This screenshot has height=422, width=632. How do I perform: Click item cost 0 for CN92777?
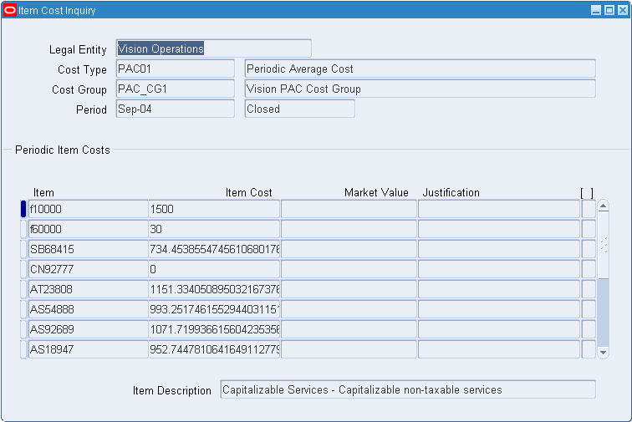[214, 269]
